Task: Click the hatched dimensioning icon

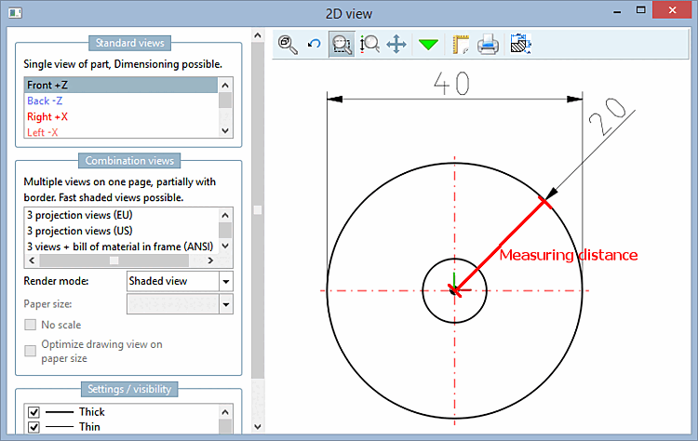Action: pyautogui.click(x=520, y=45)
